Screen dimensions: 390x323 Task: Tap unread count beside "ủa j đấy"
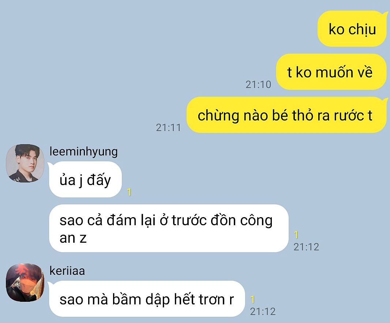click(129, 192)
